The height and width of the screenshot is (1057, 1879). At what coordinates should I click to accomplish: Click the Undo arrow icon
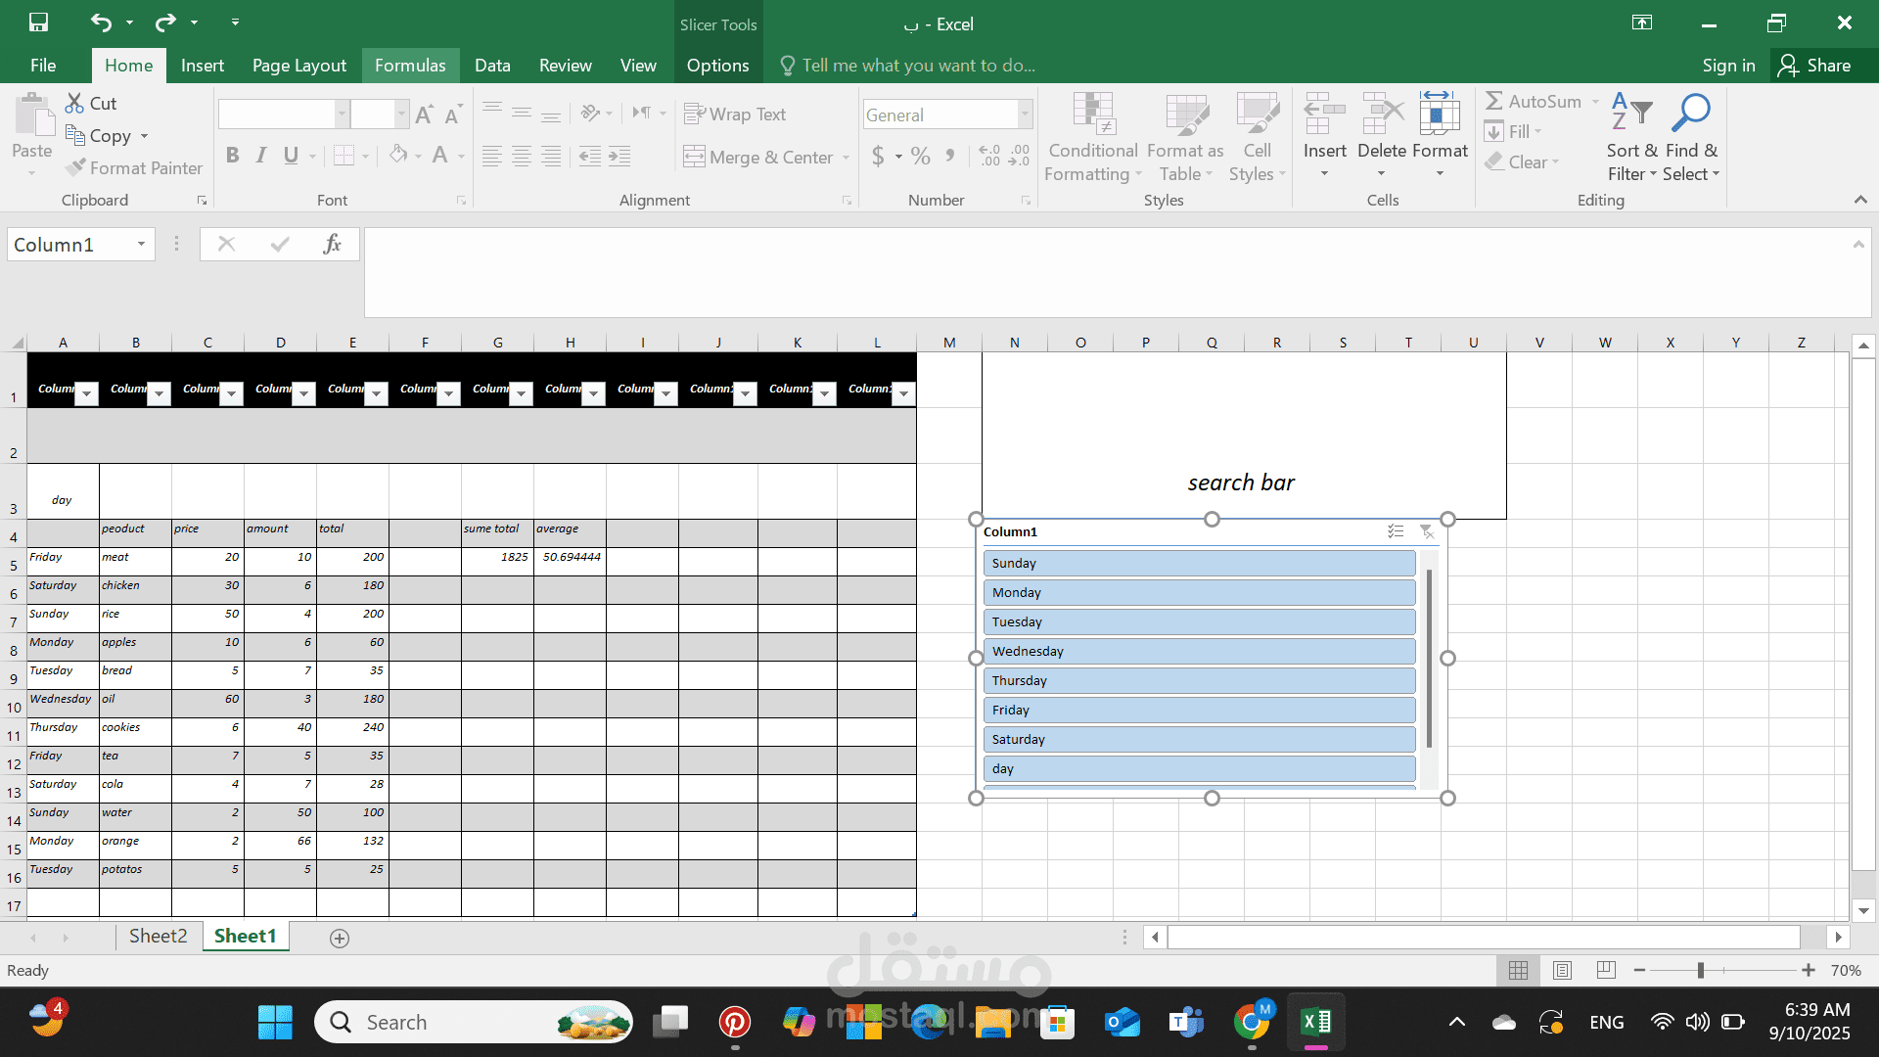[101, 22]
